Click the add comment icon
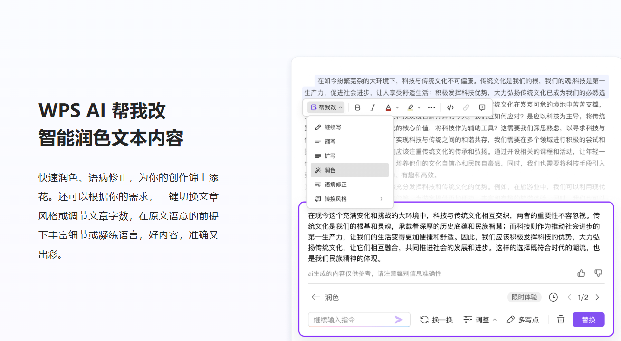 (x=482, y=107)
